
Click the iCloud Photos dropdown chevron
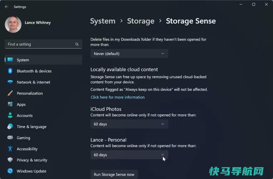[x=162, y=124]
